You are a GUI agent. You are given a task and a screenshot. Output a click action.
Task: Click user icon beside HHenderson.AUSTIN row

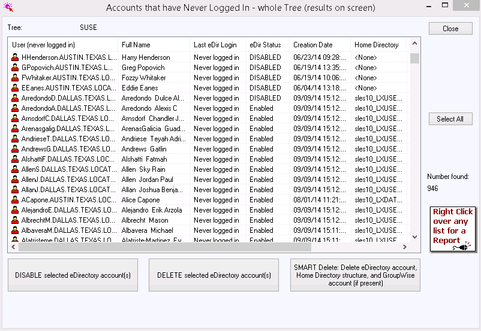coord(16,57)
